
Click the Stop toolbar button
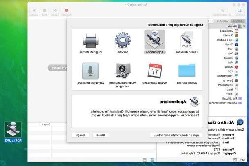[x=44, y=12]
